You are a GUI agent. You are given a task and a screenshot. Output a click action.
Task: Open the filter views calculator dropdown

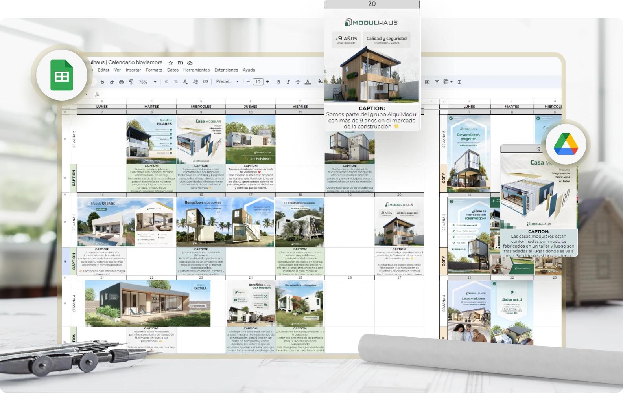point(448,82)
